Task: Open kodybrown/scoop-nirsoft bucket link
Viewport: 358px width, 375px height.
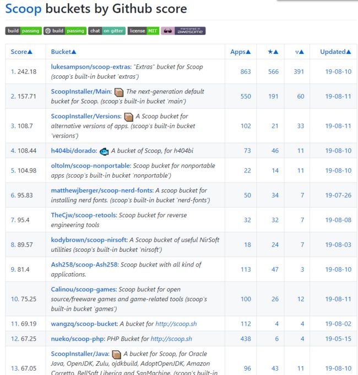Action: click(89, 240)
